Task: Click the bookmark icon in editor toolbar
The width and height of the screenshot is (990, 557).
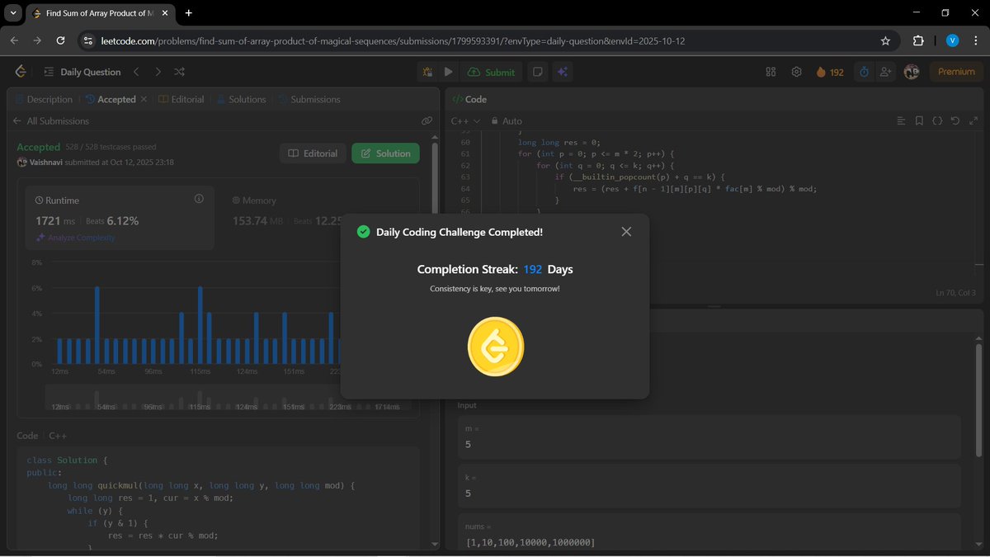Action: pos(919,120)
